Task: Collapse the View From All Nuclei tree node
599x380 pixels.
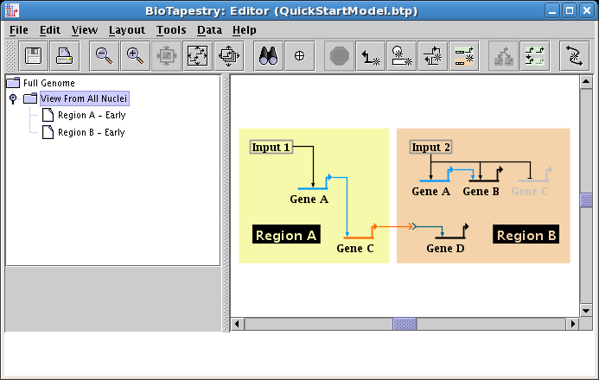Action: point(13,99)
